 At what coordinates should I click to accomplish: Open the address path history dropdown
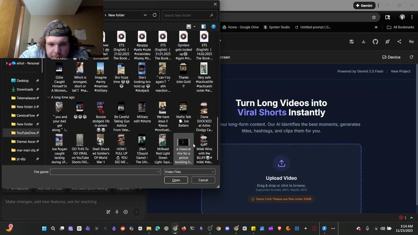point(145,15)
